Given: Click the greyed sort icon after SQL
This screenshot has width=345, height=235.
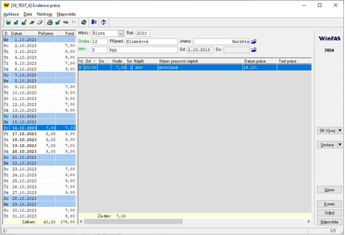Looking at the screenshot, I should 74,22.
